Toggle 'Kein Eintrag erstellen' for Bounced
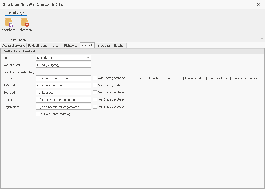The height and width of the screenshot is (189, 265). [95, 92]
